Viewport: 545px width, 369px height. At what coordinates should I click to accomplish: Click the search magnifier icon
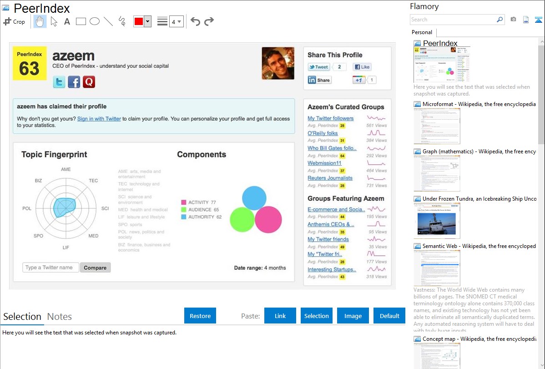(500, 20)
